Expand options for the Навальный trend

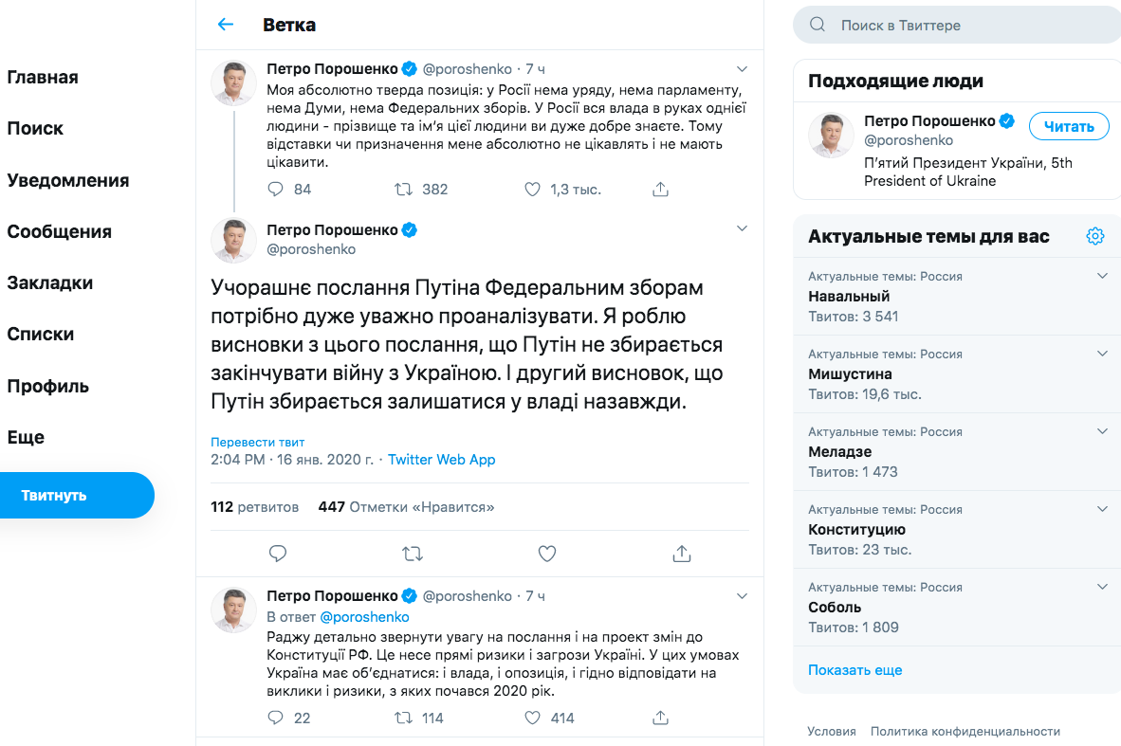pyautogui.click(x=1102, y=276)
